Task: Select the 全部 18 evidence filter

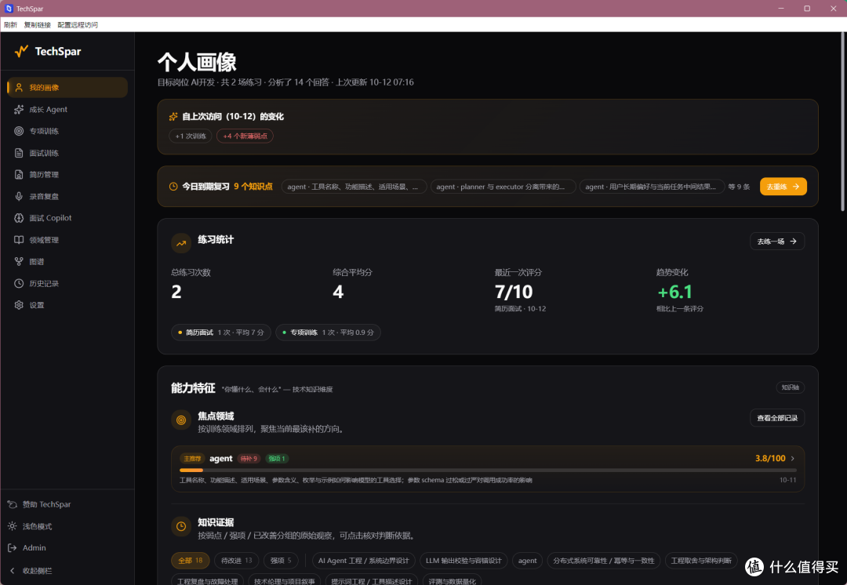Action: coord(190,561)
